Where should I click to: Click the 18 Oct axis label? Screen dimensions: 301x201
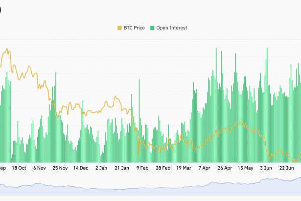(x=19, y=168)
